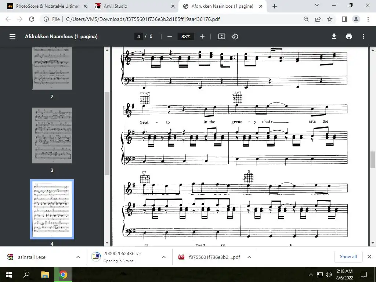Click the Chrome taskbar icon

(63, 275)
